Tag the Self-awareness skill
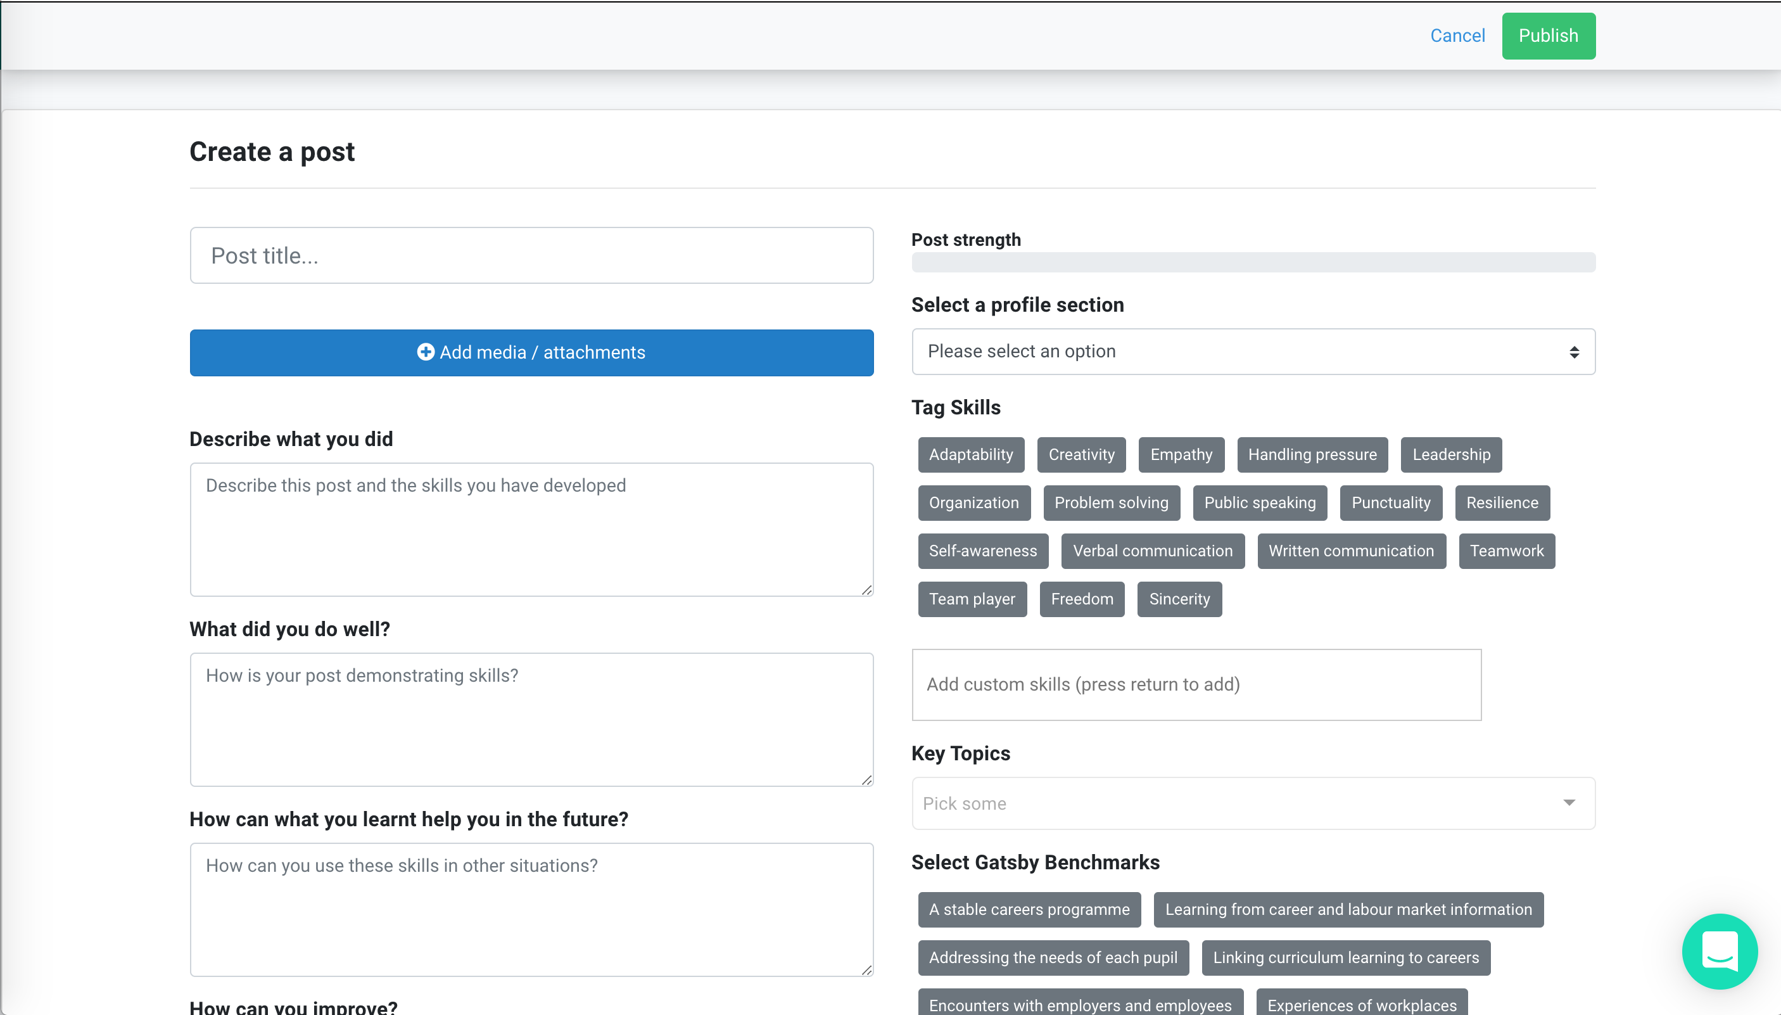This screenshot has height=1015, width=1781. (982, 551)
